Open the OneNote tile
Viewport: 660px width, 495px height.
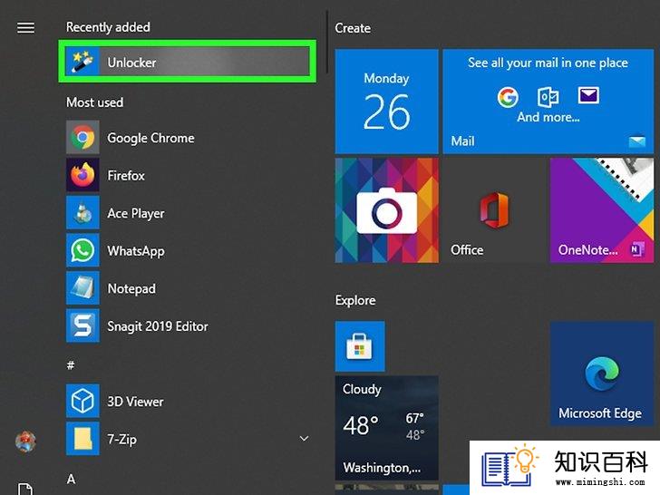[602, 210]
